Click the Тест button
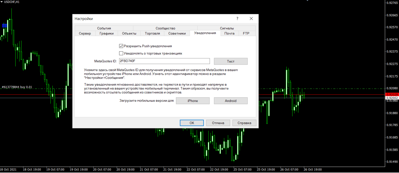This screenshot has width=399, height=173. (x=231, y=61)
